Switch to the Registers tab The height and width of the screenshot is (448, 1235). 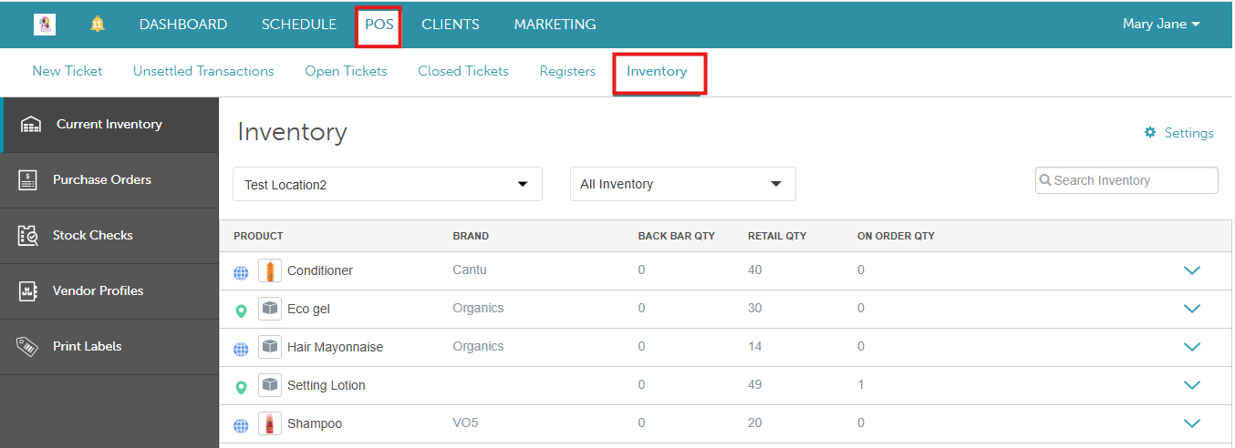point(567,71)
